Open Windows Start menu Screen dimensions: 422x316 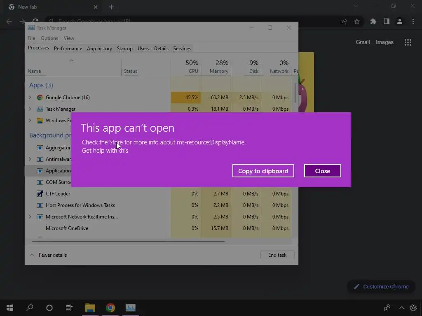tap(10, 308)
